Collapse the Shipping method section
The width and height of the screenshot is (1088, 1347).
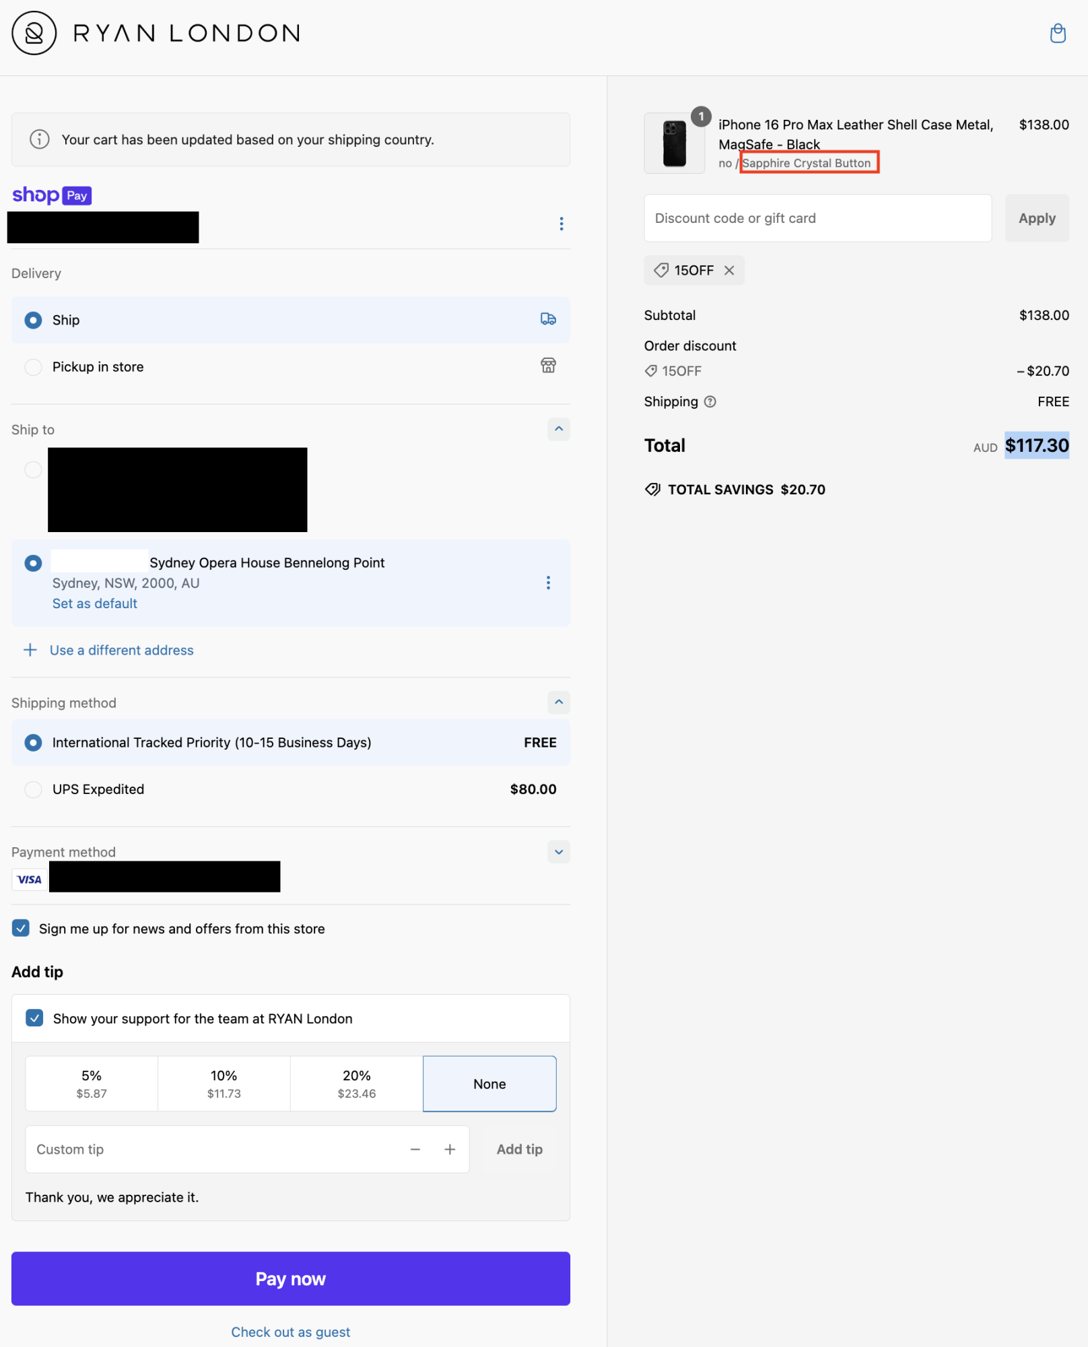coord(559,702)
